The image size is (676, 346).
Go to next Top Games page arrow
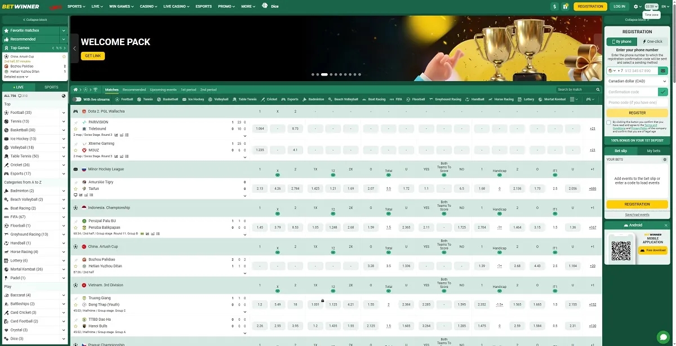click(65, 48)
